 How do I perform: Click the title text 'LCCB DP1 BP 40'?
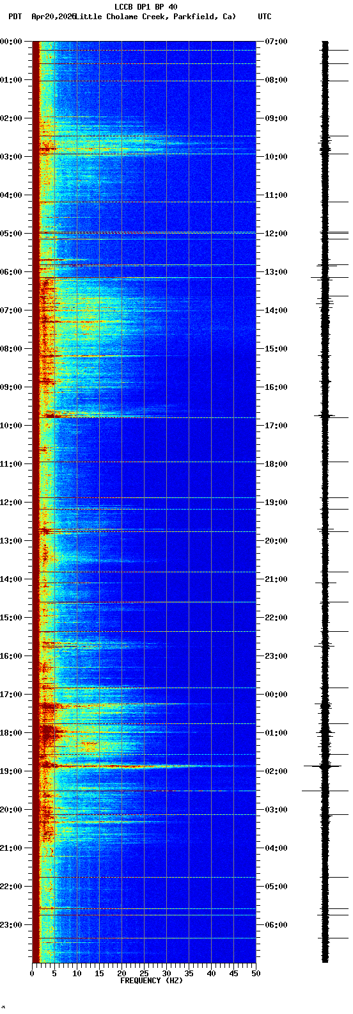[146, 7]
